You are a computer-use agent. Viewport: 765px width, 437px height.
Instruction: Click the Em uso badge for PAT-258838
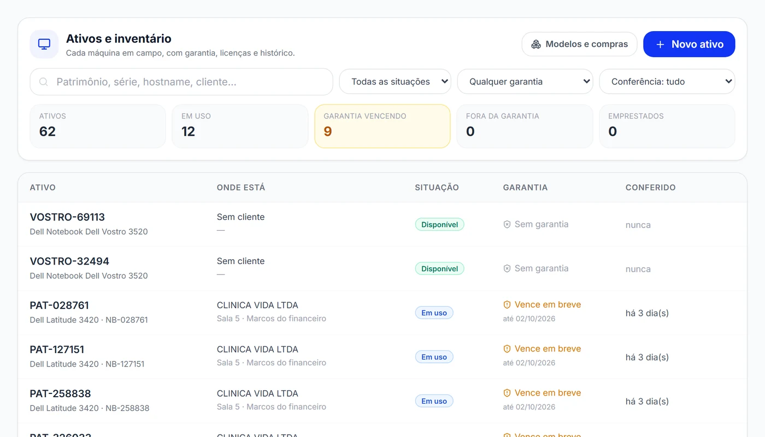(x=434, y=401)
